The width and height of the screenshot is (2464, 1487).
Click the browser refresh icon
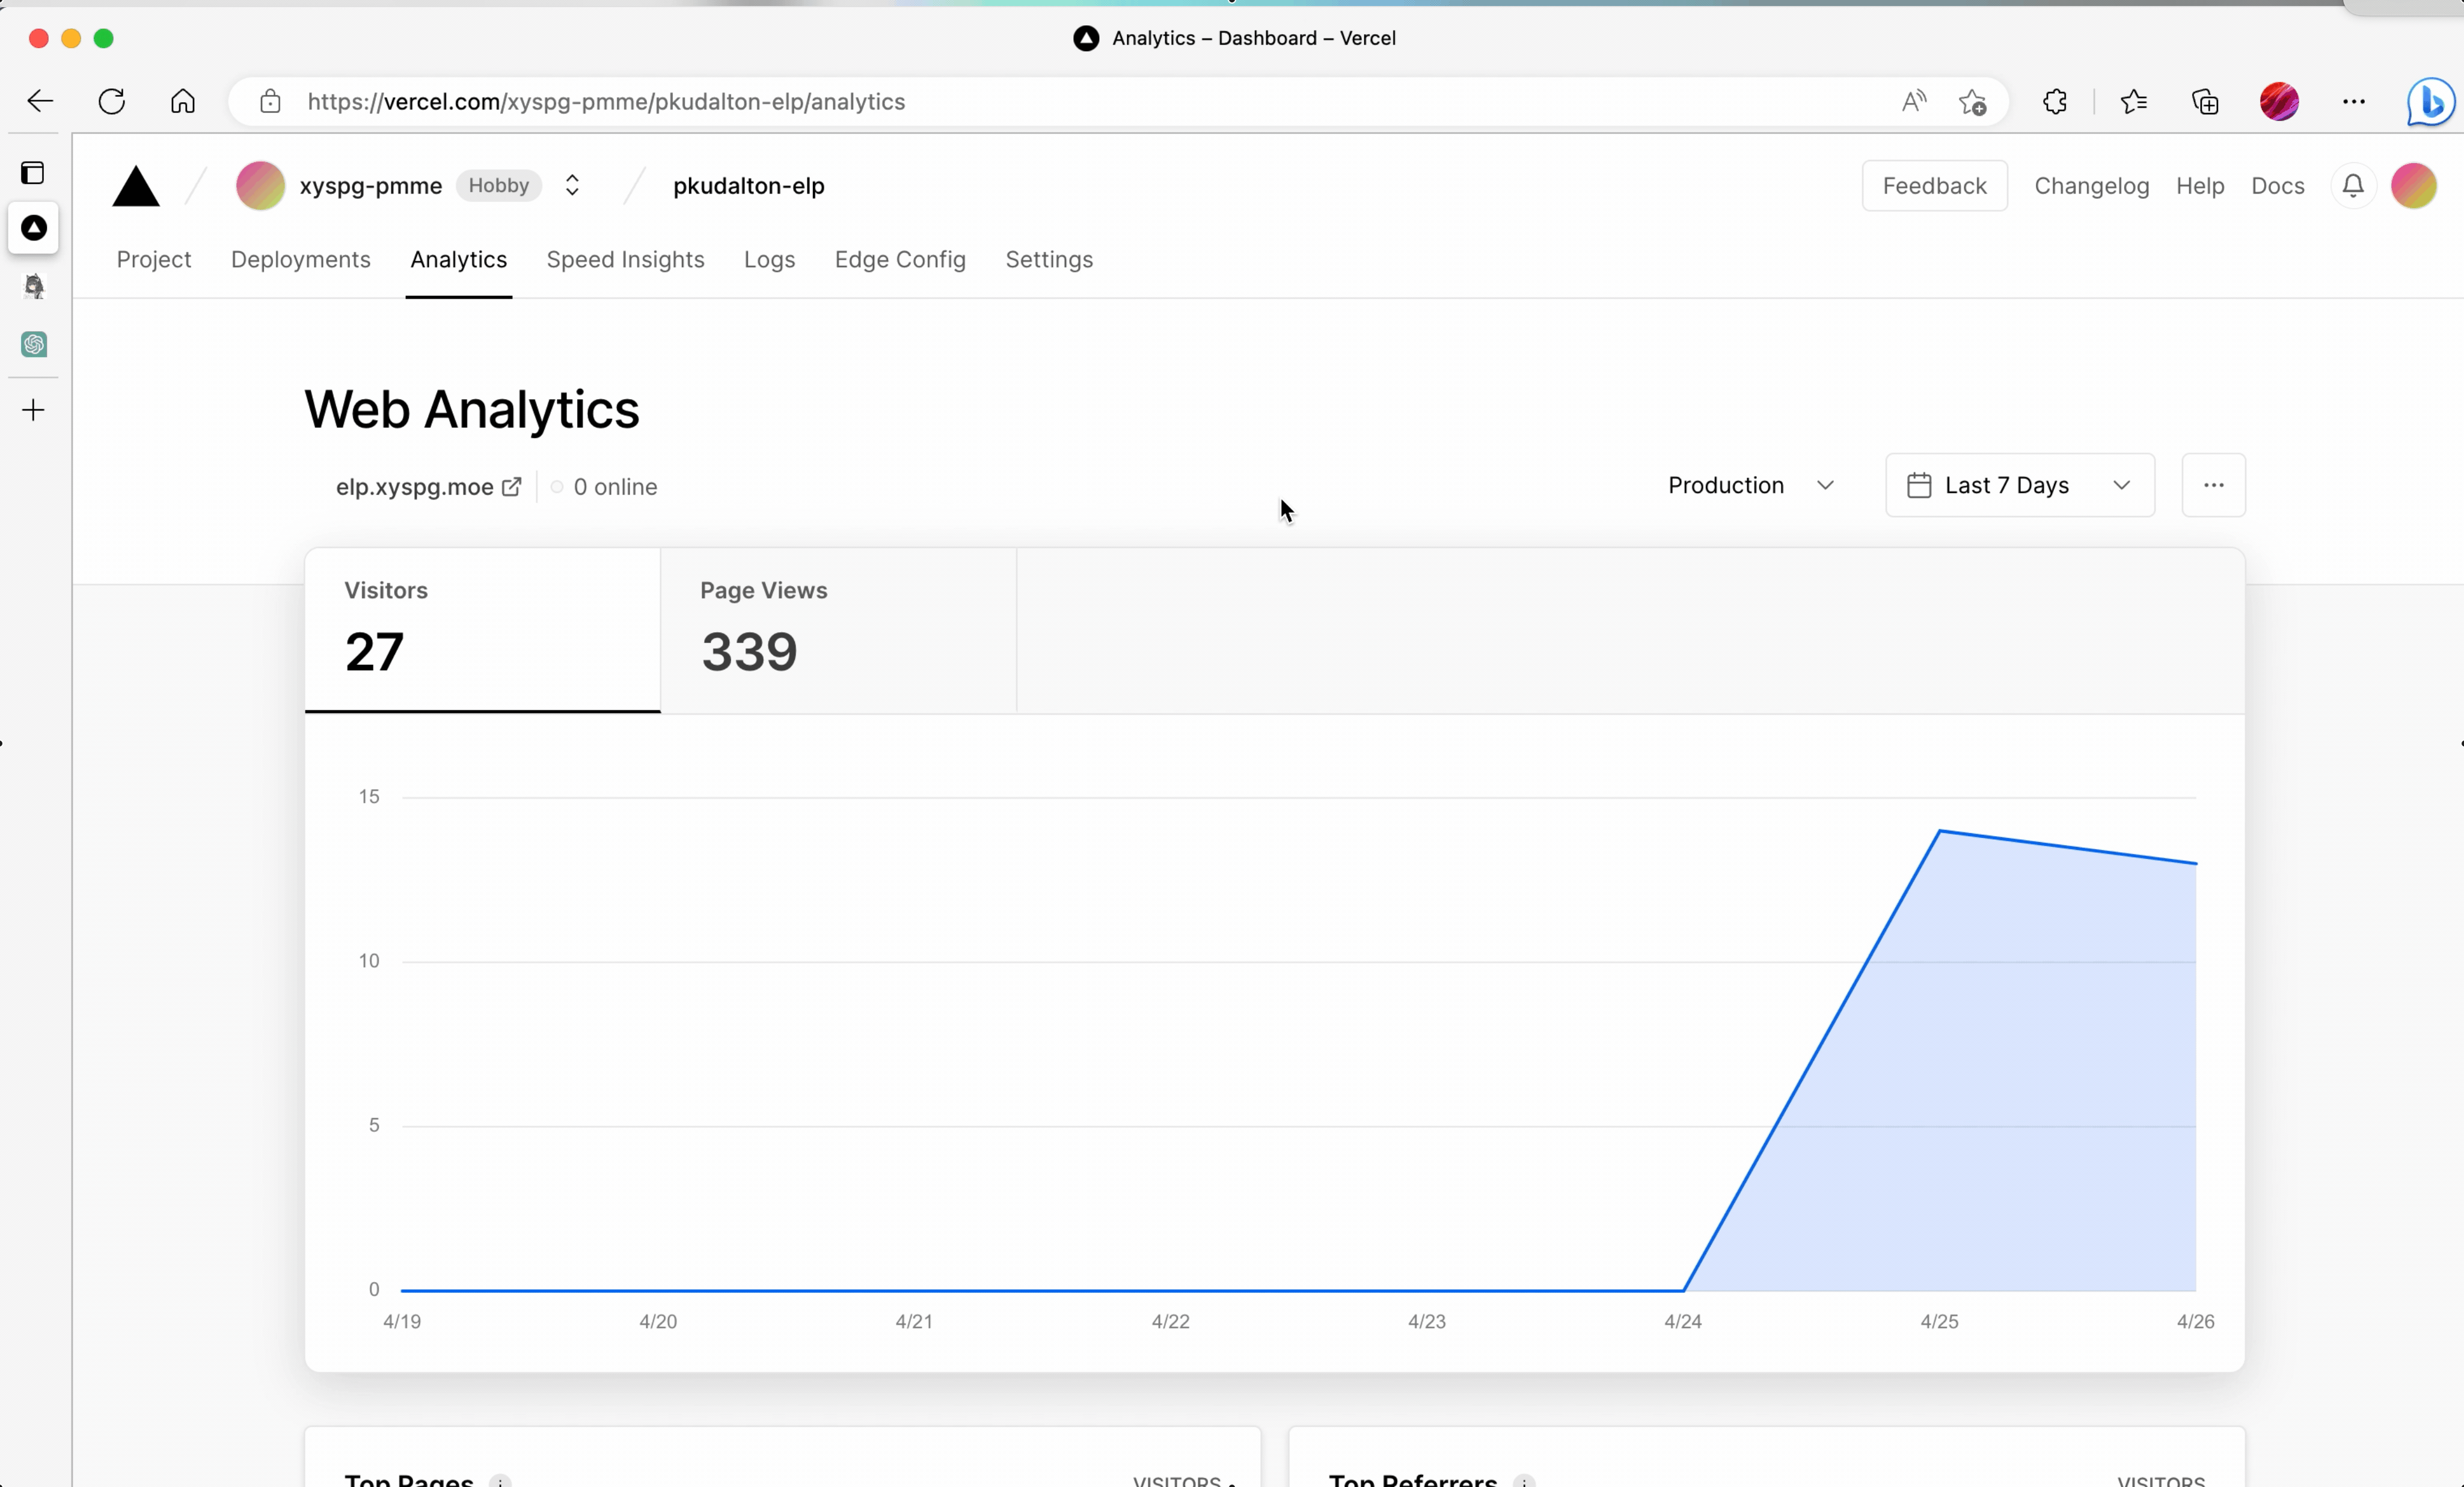pyautogui.click(x=112, y=102)
